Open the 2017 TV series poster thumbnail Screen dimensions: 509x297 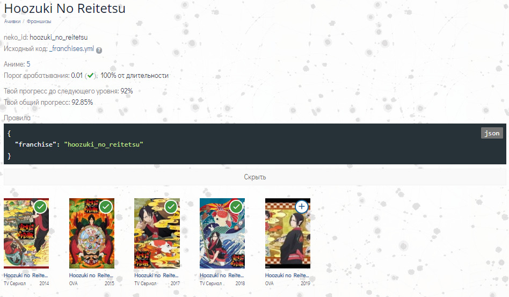(157, 234)
